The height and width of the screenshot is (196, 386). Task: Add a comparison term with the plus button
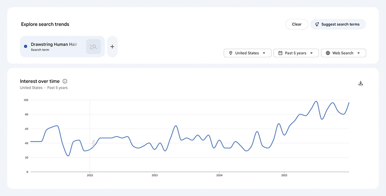pos(112,47)
